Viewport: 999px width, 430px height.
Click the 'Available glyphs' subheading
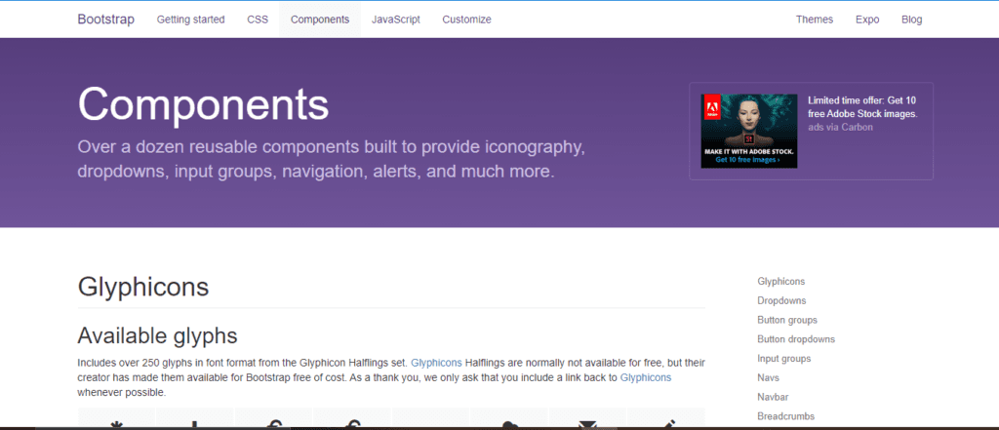coord(157,335)
